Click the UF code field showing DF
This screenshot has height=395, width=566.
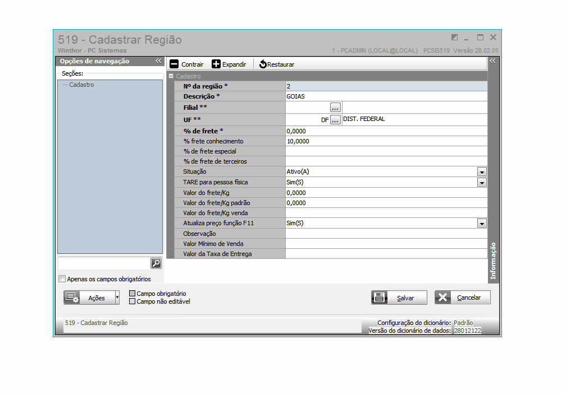(308, 119)
